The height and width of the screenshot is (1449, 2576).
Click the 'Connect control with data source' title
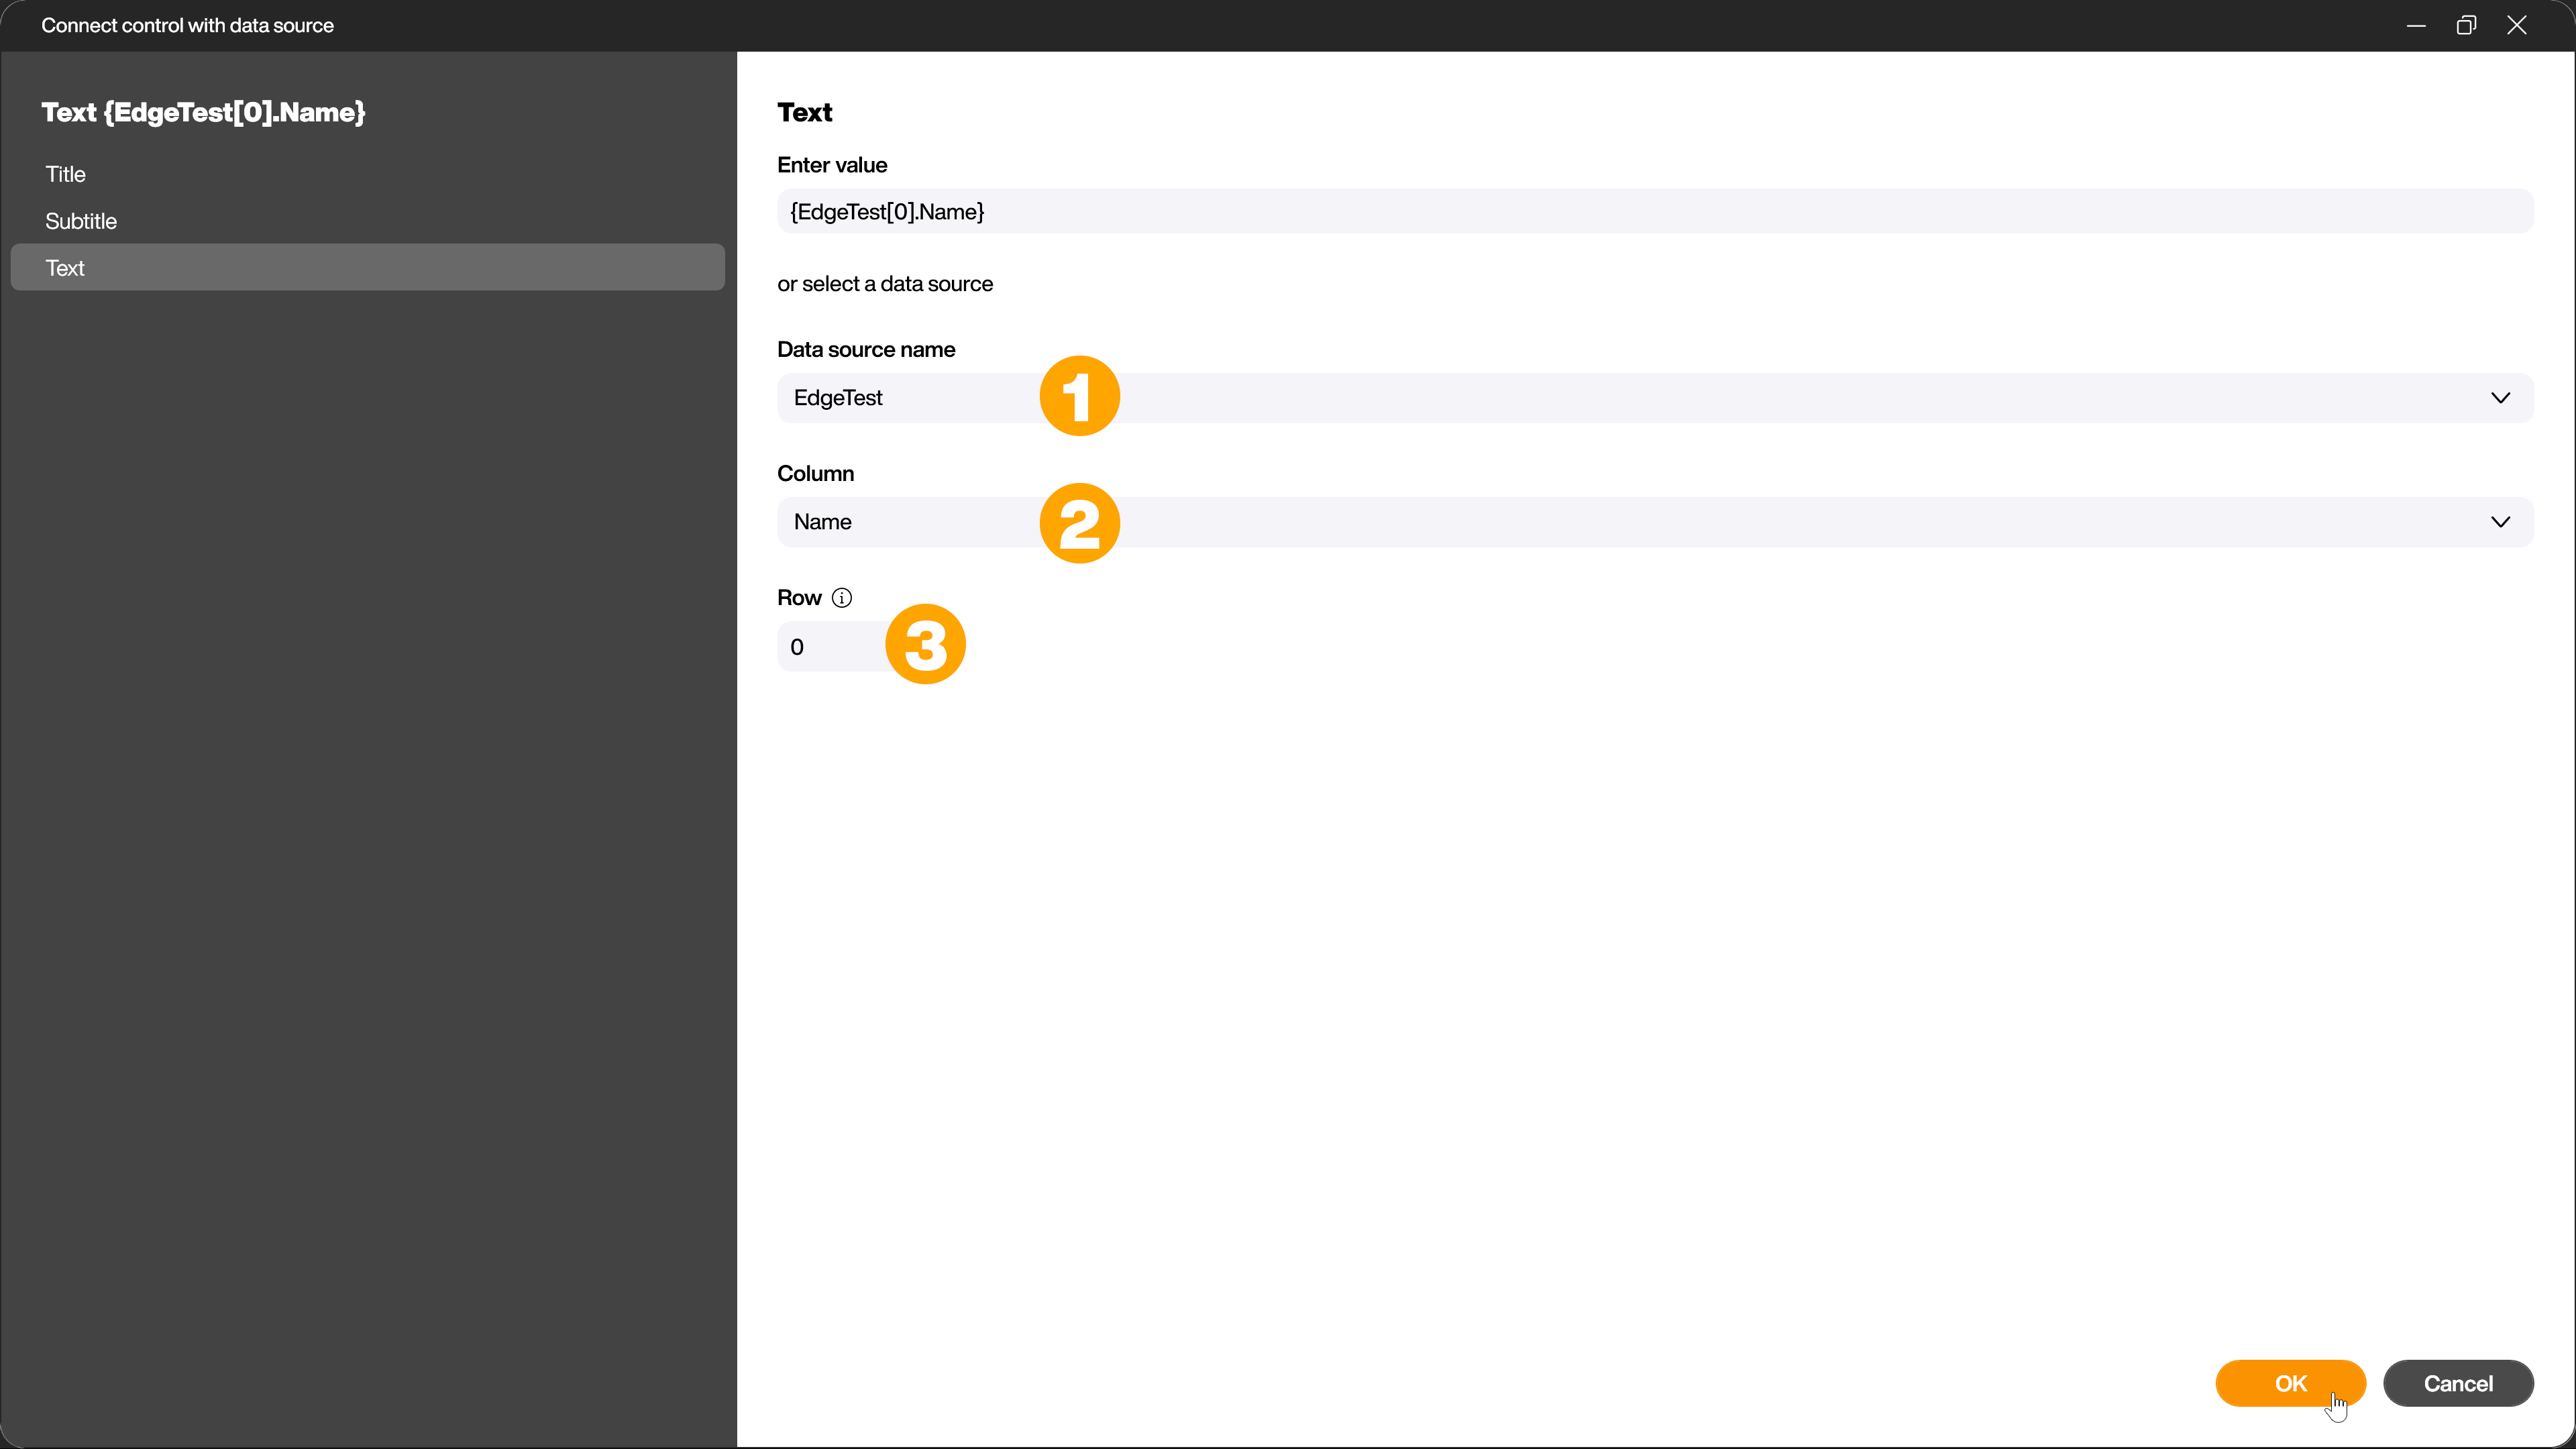tap(187, 25)
